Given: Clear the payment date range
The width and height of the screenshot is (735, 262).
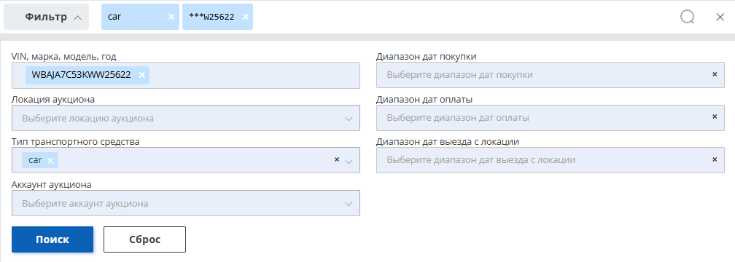Looking at the screenshot, I should pyautogui.click(x=715, y=117).
